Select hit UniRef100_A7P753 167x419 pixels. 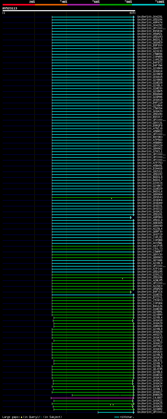point(150,163)
